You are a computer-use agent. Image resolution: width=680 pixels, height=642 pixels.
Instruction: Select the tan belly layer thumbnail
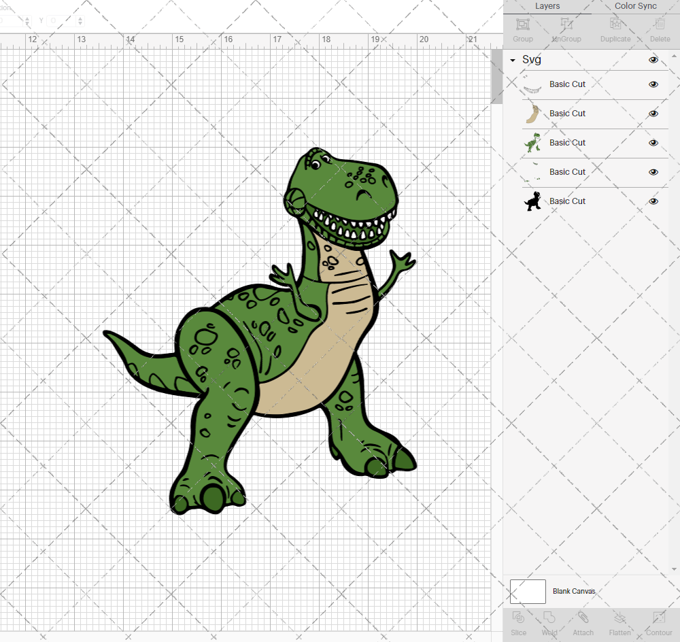coord(532,114)
